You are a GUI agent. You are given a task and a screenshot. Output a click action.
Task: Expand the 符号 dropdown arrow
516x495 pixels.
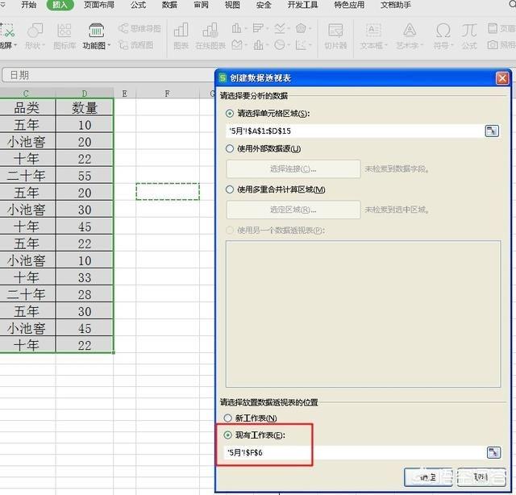click(x=451, y=45)
